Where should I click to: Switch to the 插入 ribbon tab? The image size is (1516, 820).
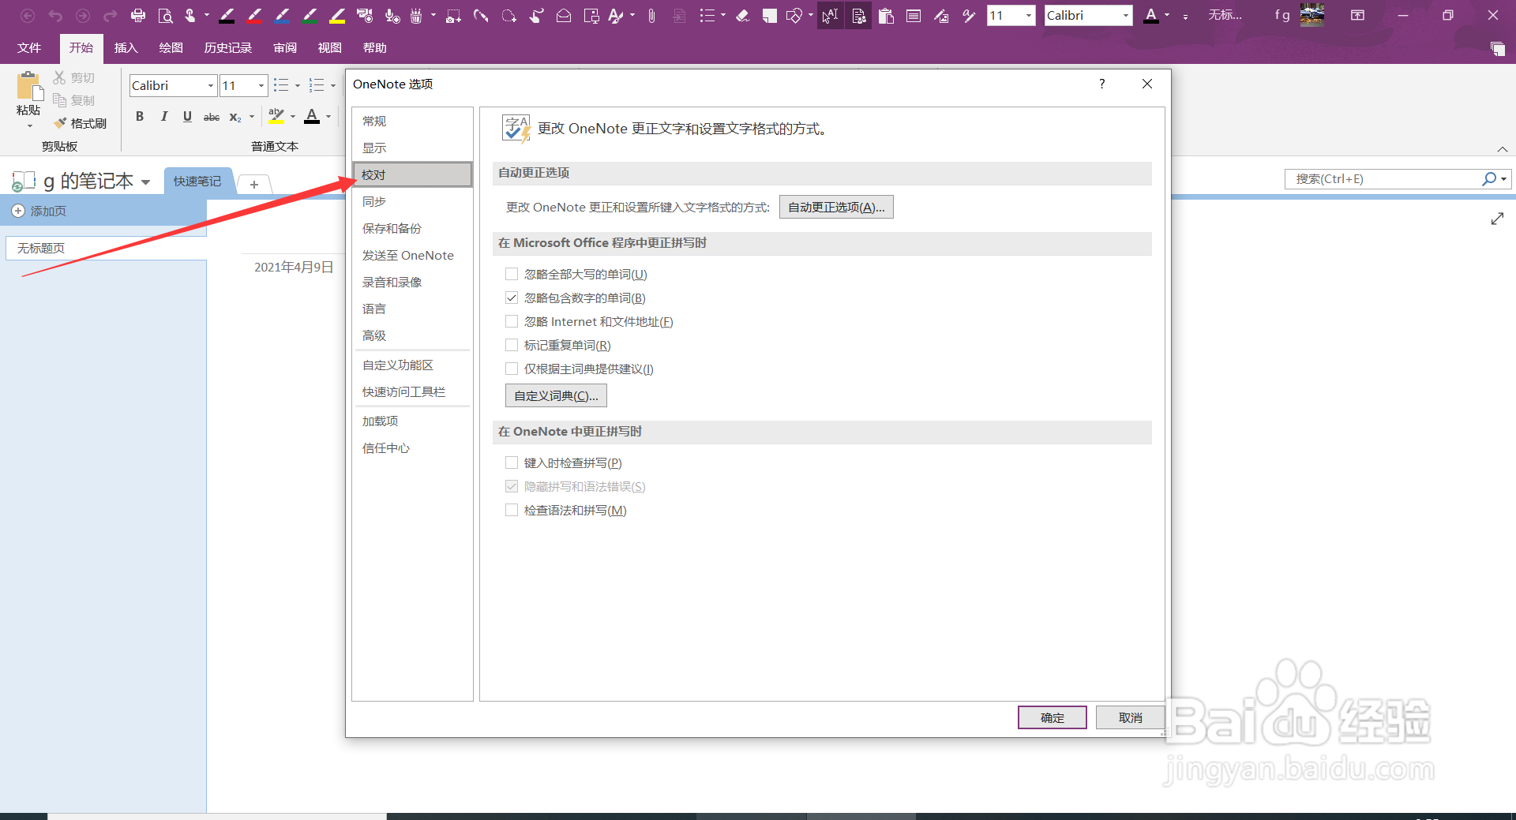click(126, 48)
